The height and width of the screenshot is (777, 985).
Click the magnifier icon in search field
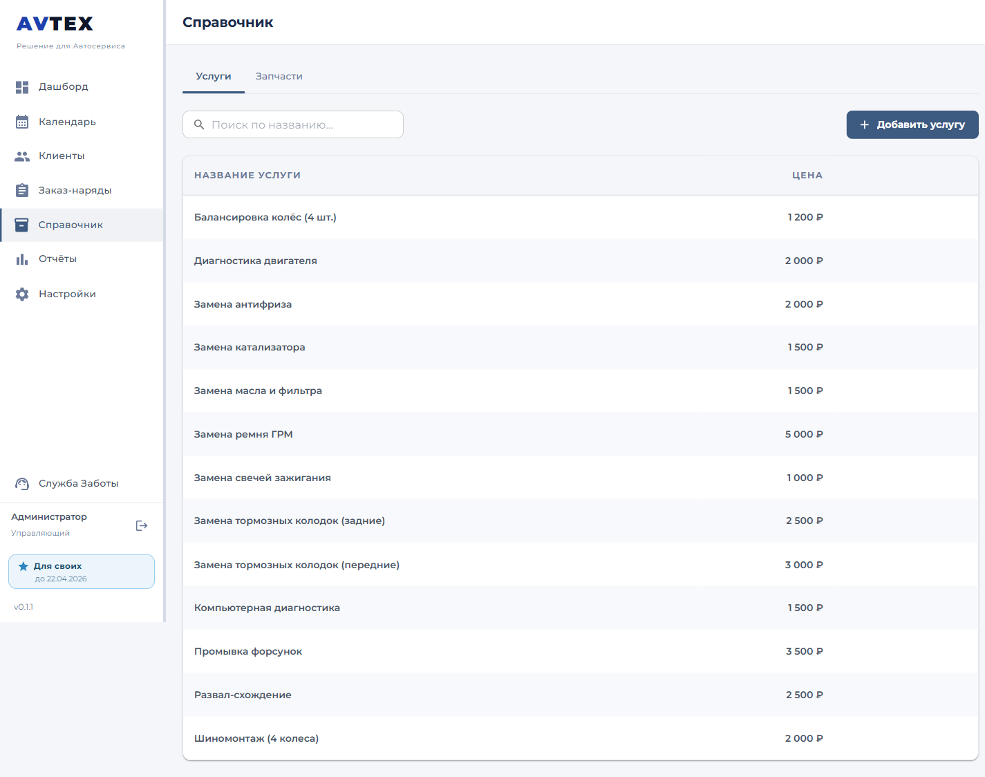[199, 124]
